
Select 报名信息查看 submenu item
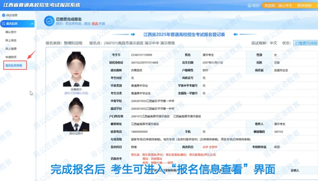(x=14, y=65)
